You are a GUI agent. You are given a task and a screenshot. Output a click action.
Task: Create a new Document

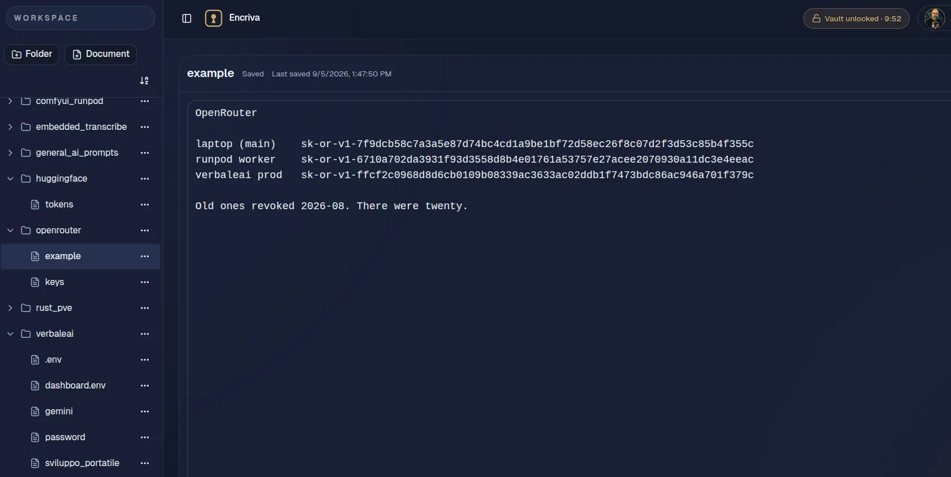101,54
